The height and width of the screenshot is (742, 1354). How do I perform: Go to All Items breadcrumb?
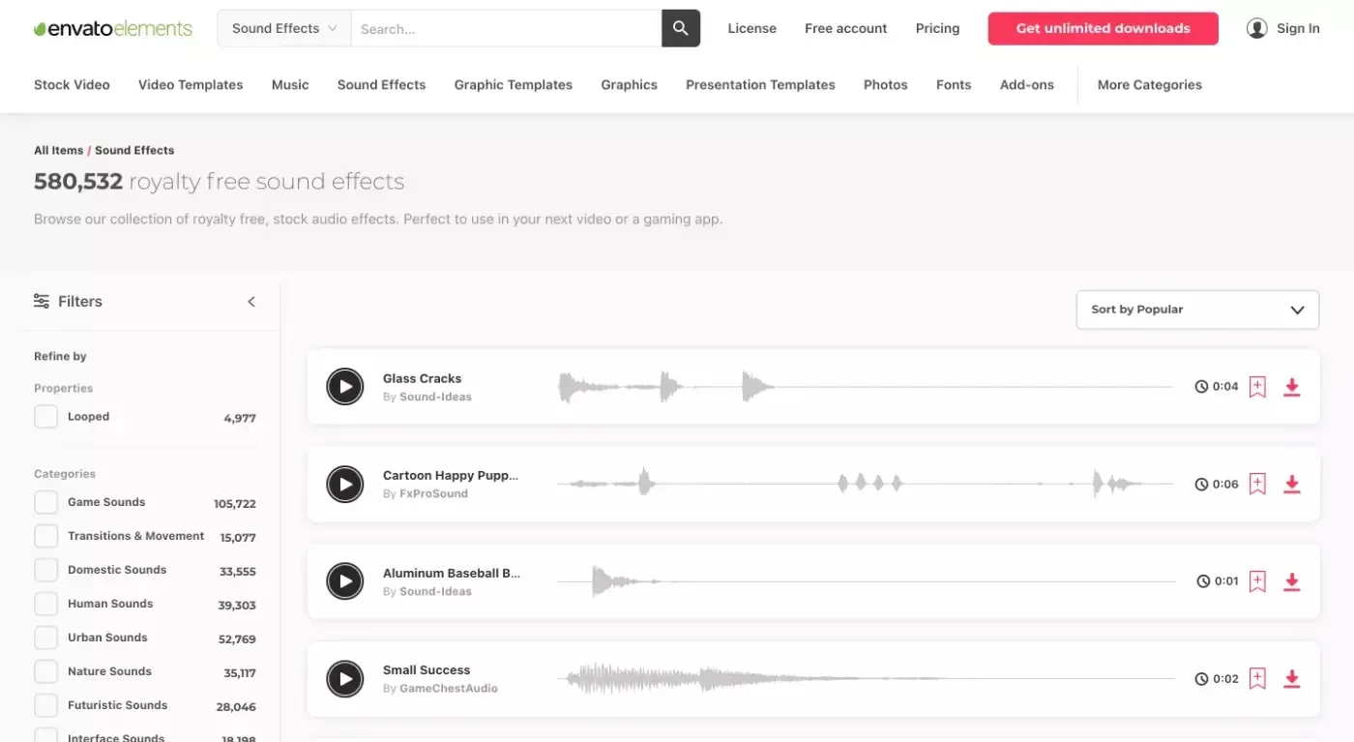pyautogui.click(x=59, y=150)
